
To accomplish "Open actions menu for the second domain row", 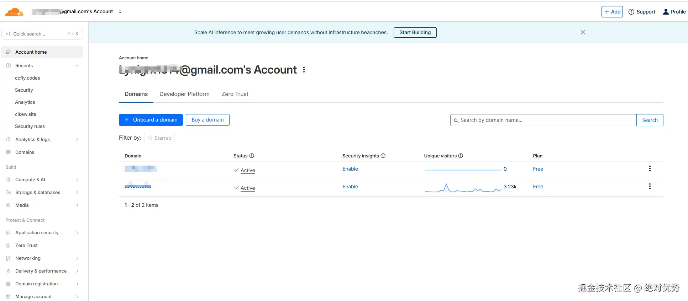I will 650,187.
